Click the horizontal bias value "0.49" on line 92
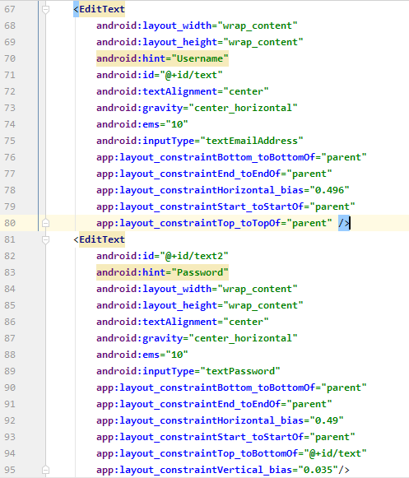The height and width of the screenshot is (478, 409). coord(327,420)
